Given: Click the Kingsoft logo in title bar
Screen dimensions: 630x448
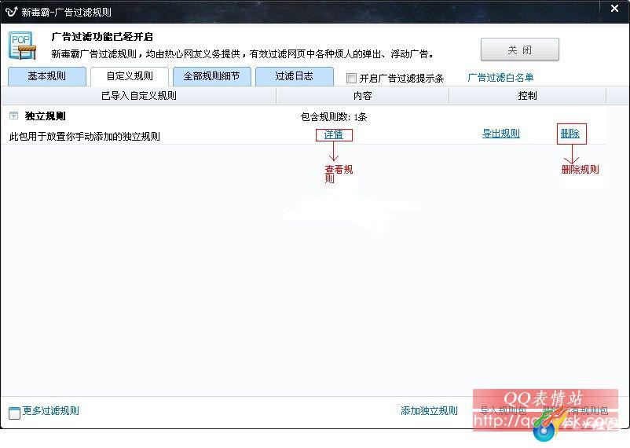Looking at the screenshot, I should point(11,12).
